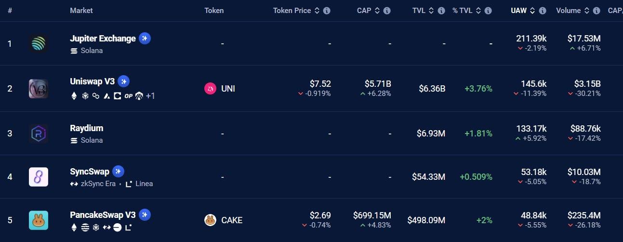623x242 pixels.
Task: Click the UNI token icon
Action: (x=210, y=89)
